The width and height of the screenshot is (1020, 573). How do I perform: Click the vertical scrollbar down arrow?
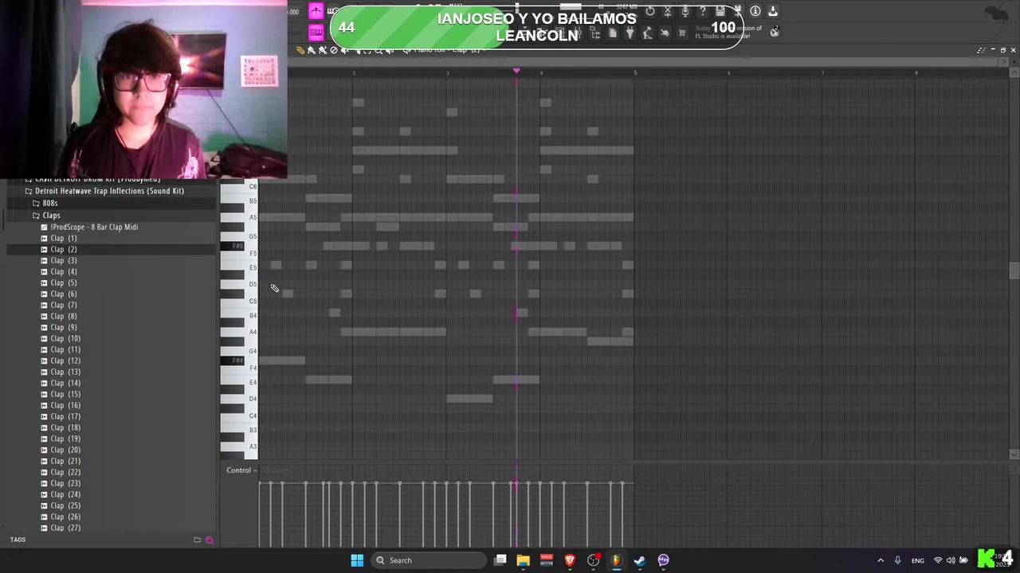[1014, 454]
